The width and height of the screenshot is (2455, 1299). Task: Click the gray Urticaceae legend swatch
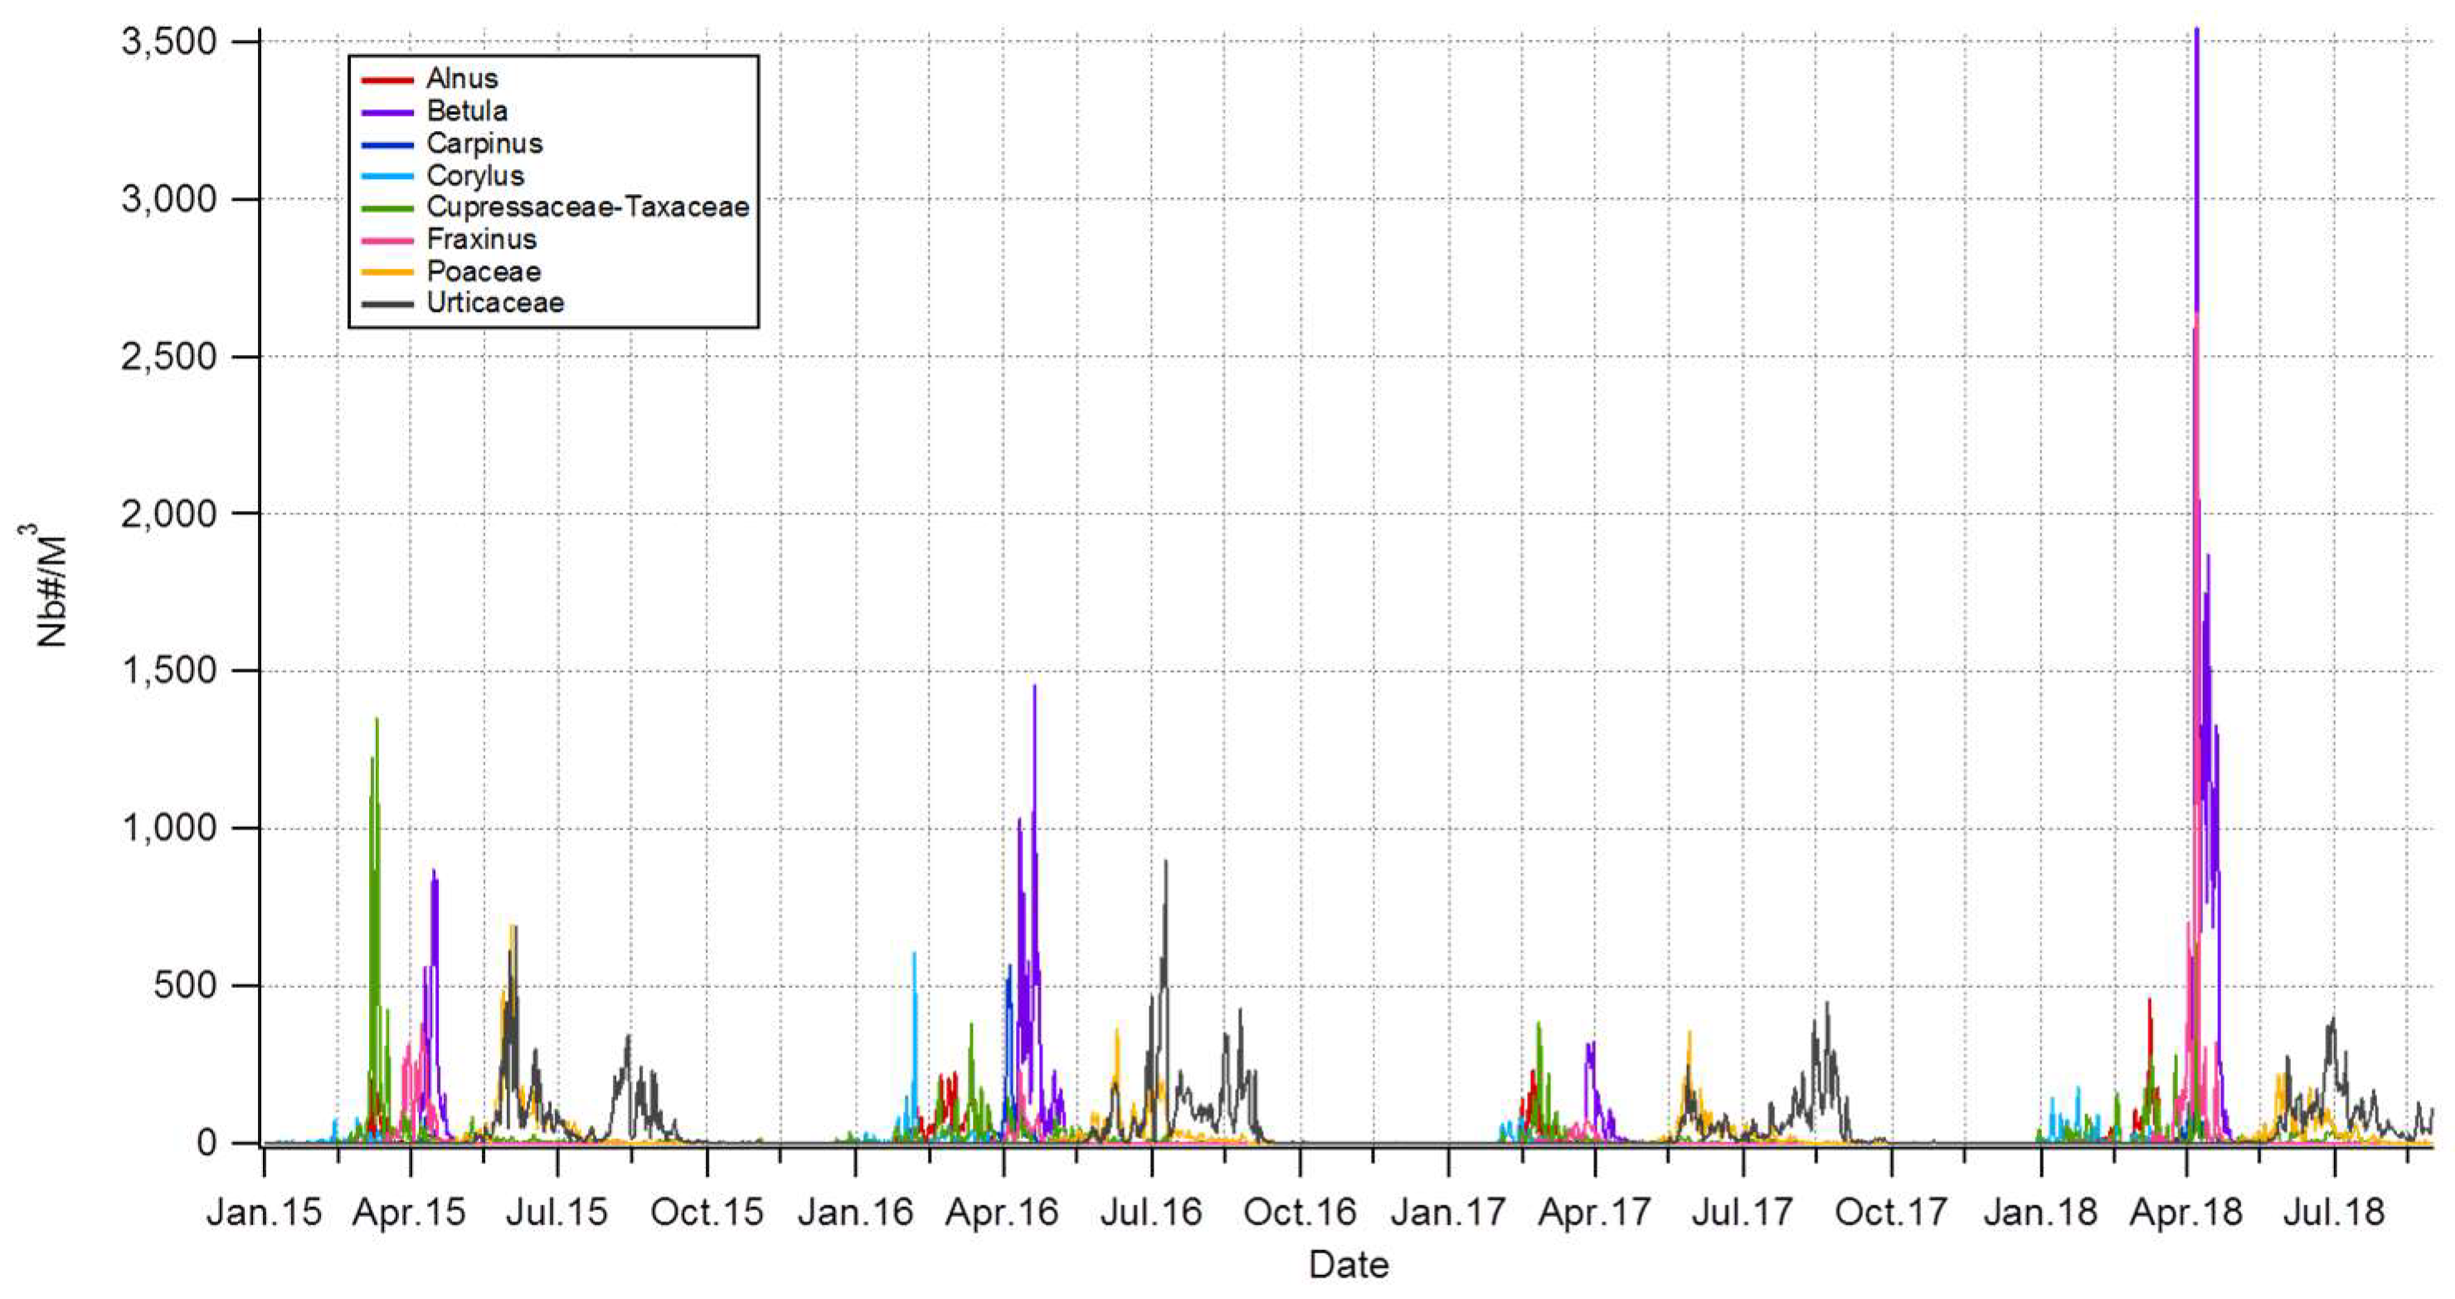(x=387, y=304)
